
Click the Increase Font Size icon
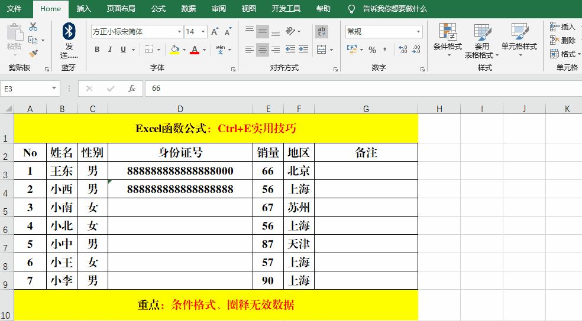pos(214,31)
